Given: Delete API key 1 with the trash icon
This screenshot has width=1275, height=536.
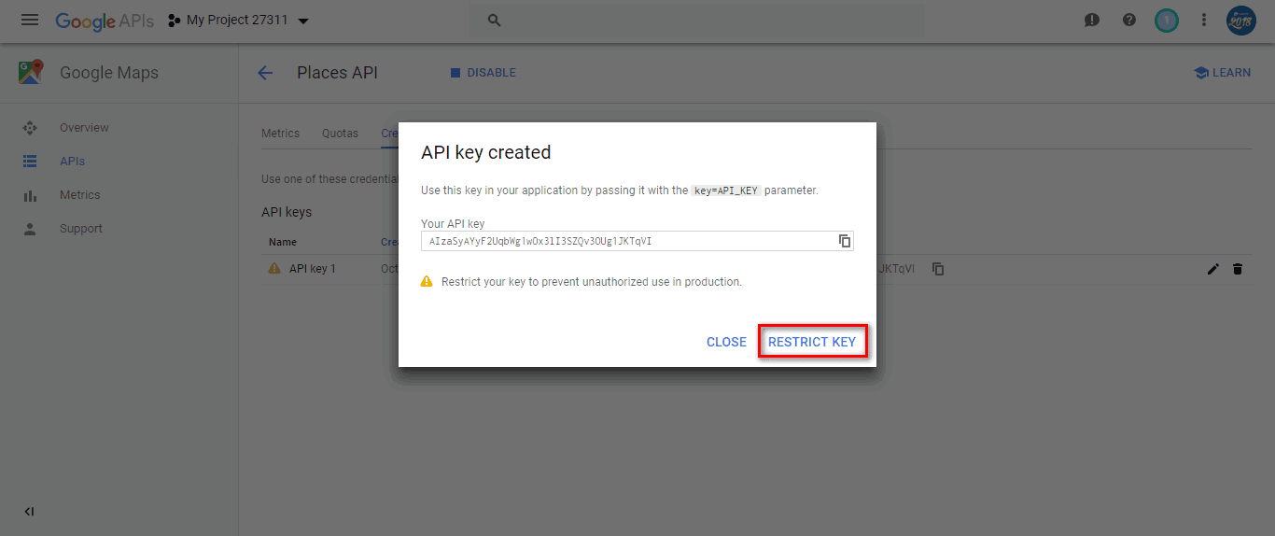Looking at the screenshot, I should 1238,269.
